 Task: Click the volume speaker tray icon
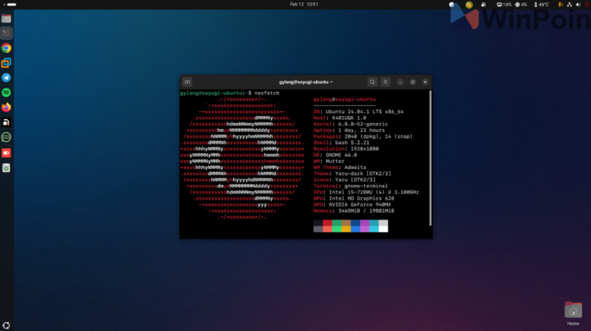[578, 5]
